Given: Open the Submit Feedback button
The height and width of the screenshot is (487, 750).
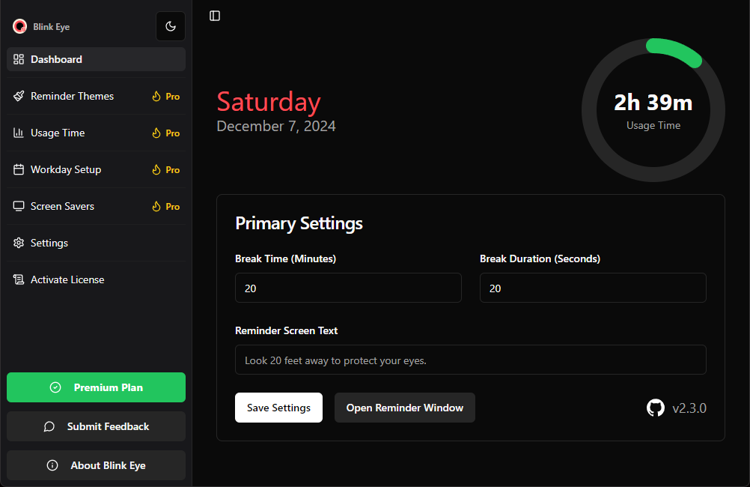Looking at the screenshot, I should click(96, 426).
